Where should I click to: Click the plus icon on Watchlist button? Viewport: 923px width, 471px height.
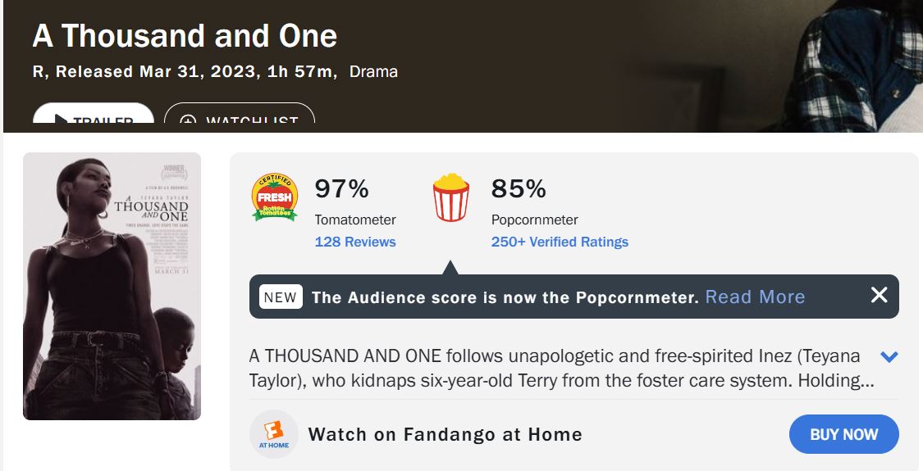188,121
